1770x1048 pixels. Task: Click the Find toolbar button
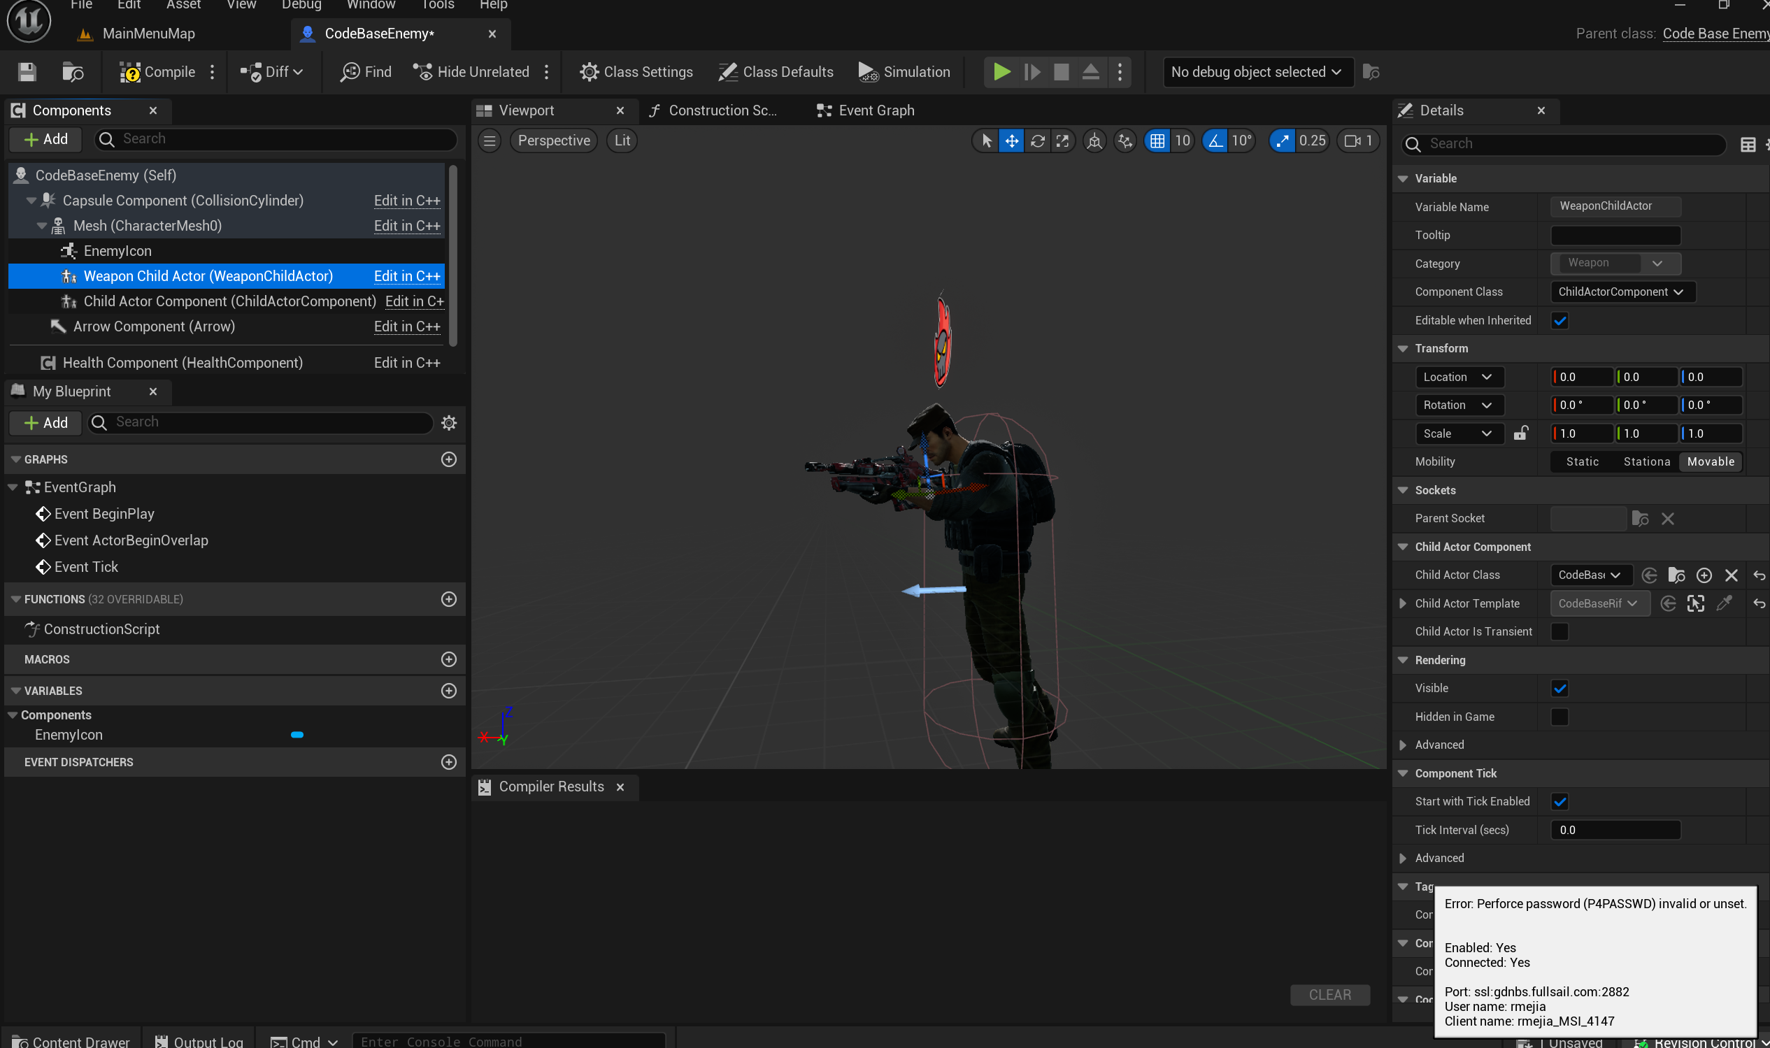pos(366,72)
